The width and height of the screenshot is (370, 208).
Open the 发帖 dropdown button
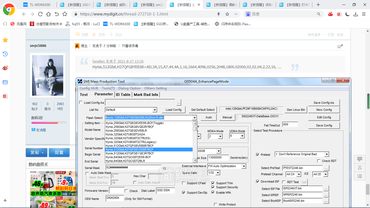point(37,152)
